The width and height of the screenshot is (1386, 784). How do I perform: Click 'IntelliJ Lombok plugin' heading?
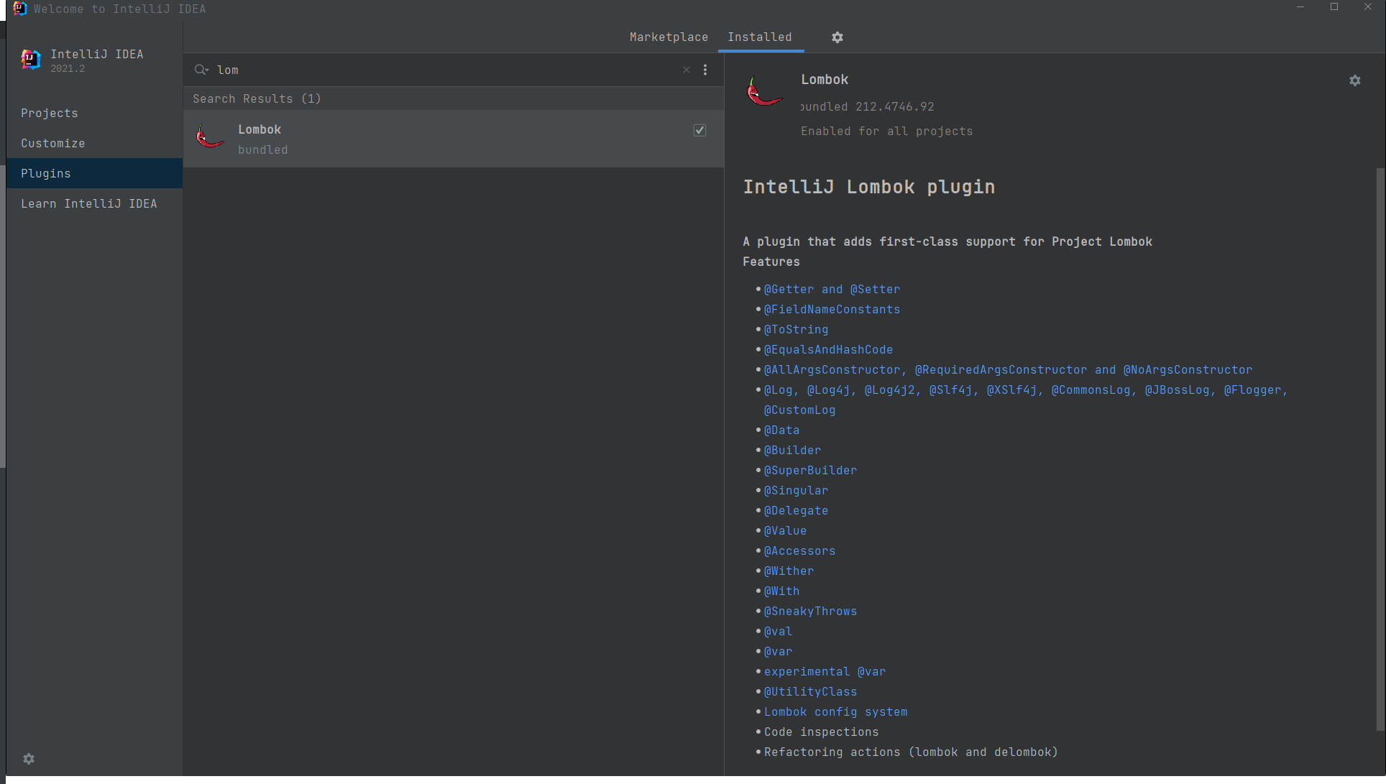(868, 187)
